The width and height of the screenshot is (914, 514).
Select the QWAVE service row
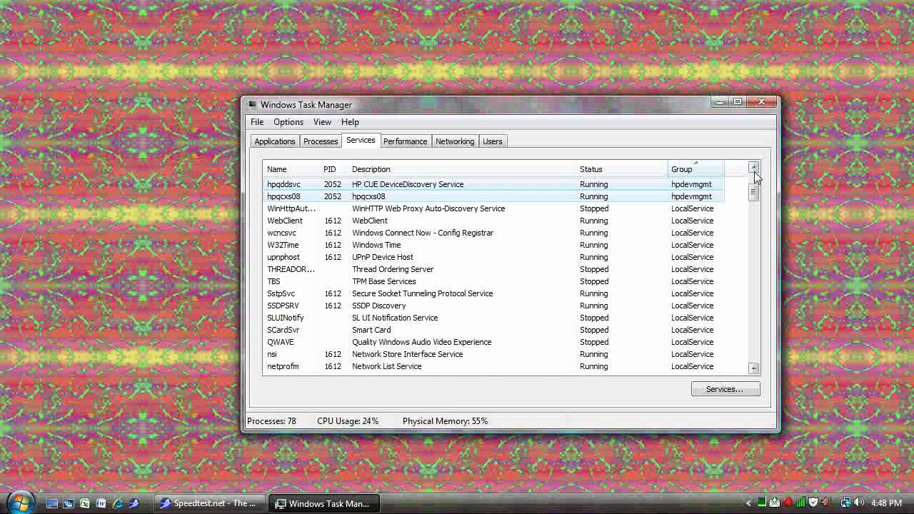coord(493,342)
